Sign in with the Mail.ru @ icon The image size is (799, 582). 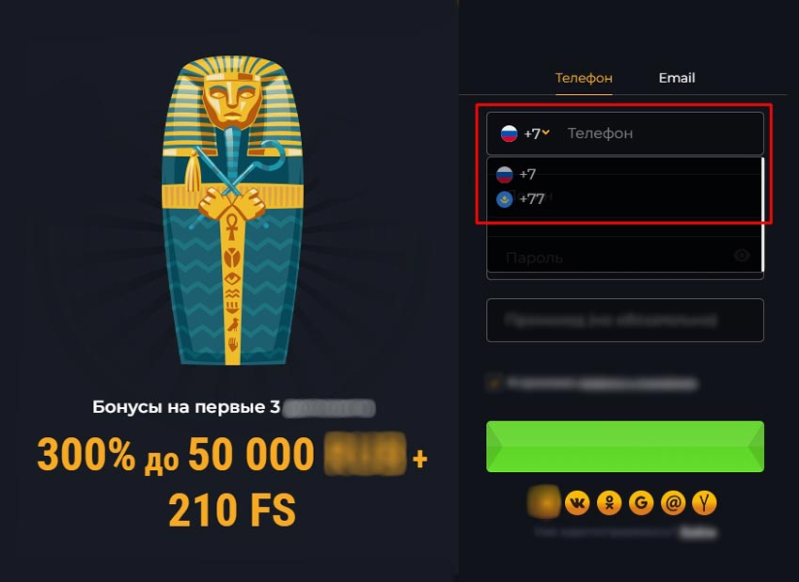673,504
